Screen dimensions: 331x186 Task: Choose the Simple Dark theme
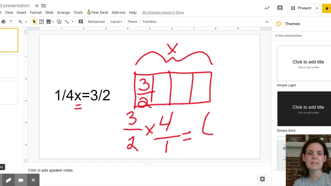[x=304, y=109]
